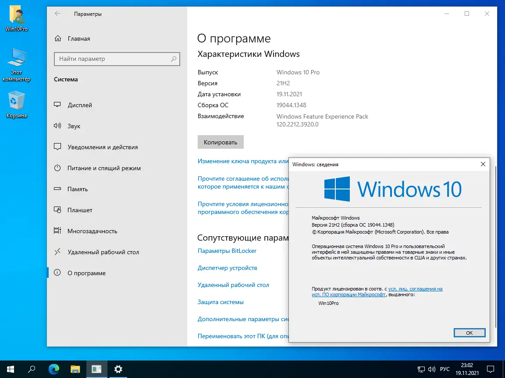
Task: Open Уведомления и действия settings
Action: click(101, 147)
